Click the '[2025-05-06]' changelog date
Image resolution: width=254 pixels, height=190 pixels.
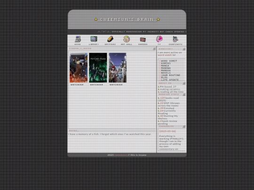click(167, 131)
